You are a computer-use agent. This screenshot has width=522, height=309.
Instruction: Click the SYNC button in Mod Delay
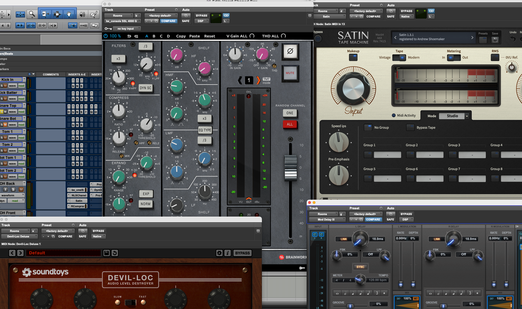coord(360,267)
